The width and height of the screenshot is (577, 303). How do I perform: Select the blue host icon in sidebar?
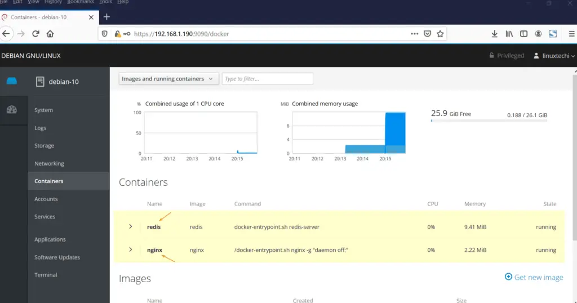click(x=12, y=81)
